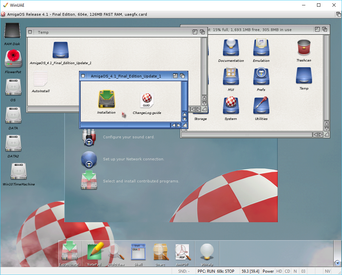This screenshot has width=342, height=275.
Task: Click the update window horizontal scrollbar
Action: 125,125
